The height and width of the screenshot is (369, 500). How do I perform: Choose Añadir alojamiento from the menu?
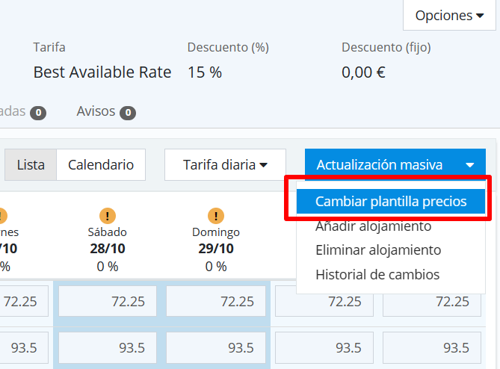click(373, 226)
